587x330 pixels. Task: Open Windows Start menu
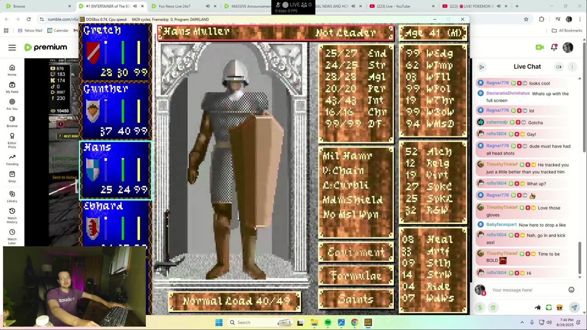[x=219, y=322]
